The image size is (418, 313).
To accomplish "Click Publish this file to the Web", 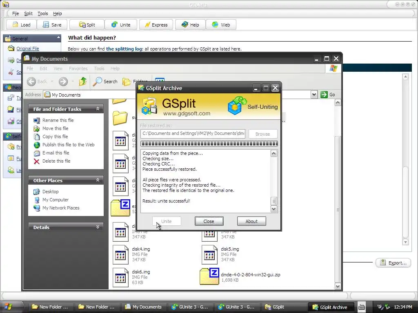I will [68, 145].
